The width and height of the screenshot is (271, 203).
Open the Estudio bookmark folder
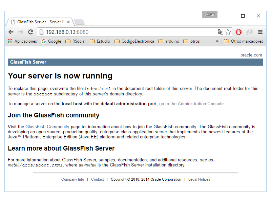100,41
